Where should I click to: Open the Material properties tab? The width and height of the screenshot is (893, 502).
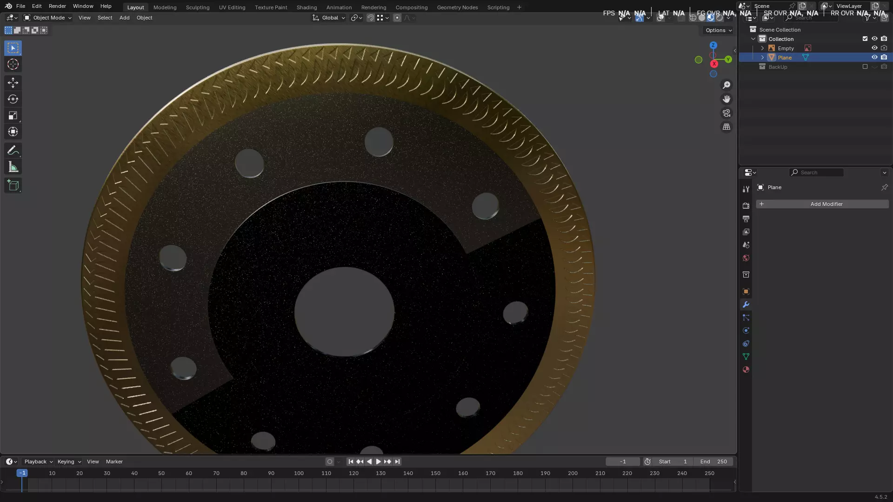(746, 370)
